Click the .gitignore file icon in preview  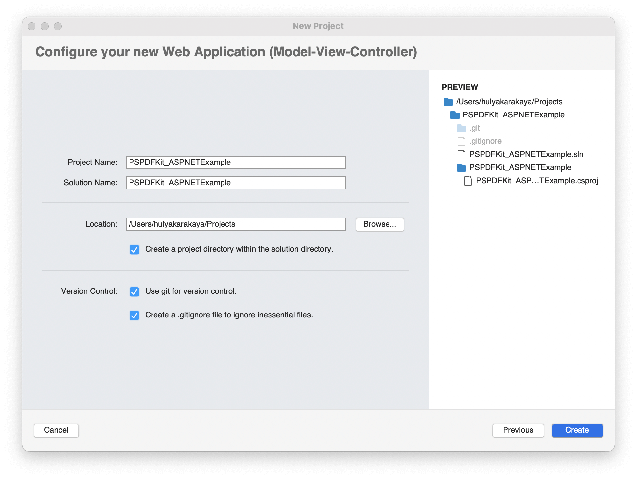pos(461,141)
